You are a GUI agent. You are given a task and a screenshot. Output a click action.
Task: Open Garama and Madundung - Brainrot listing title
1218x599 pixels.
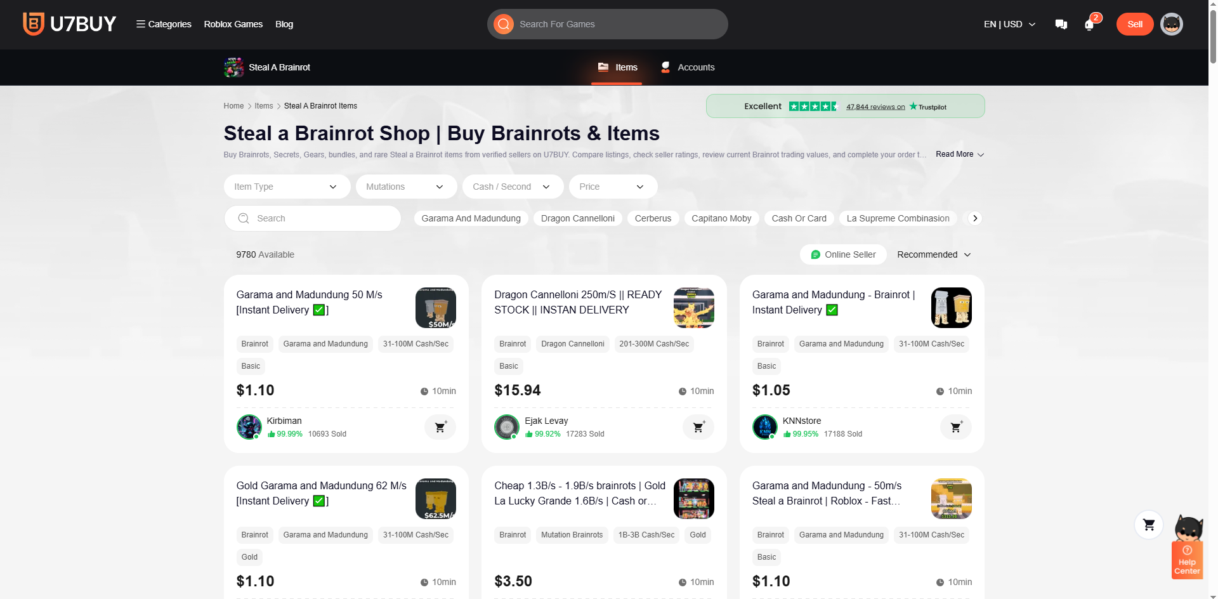click(x=834, y=302)
